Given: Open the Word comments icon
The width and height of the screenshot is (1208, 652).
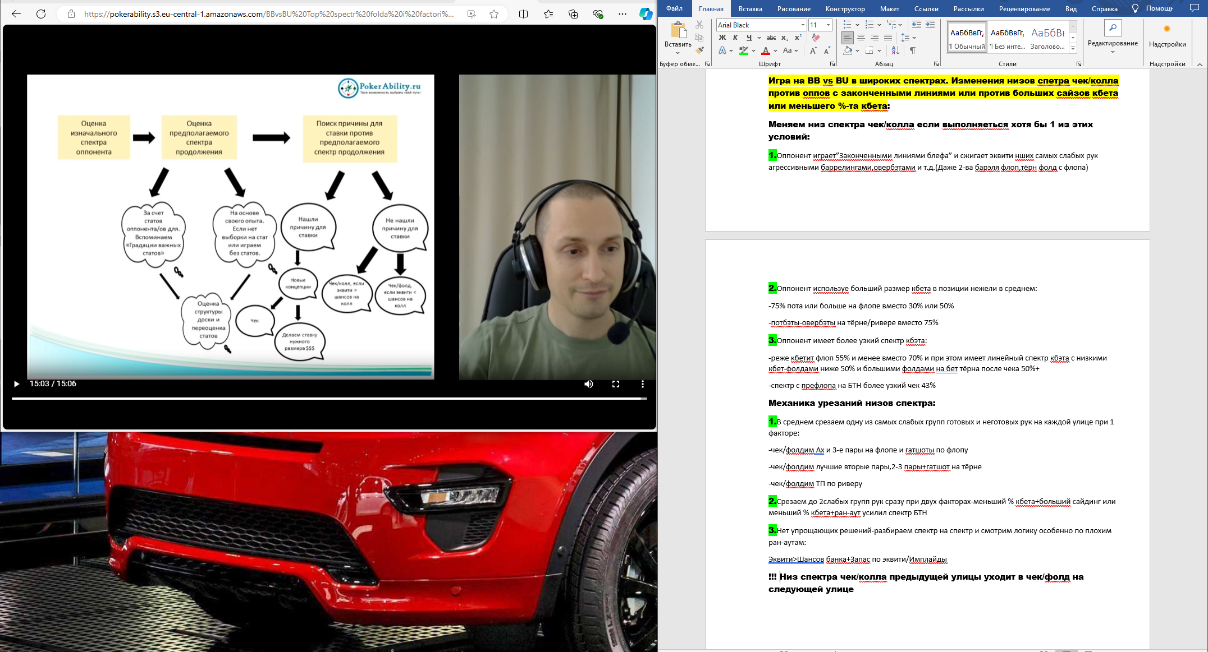Looking at the screenshot, I should (1195, 8).
